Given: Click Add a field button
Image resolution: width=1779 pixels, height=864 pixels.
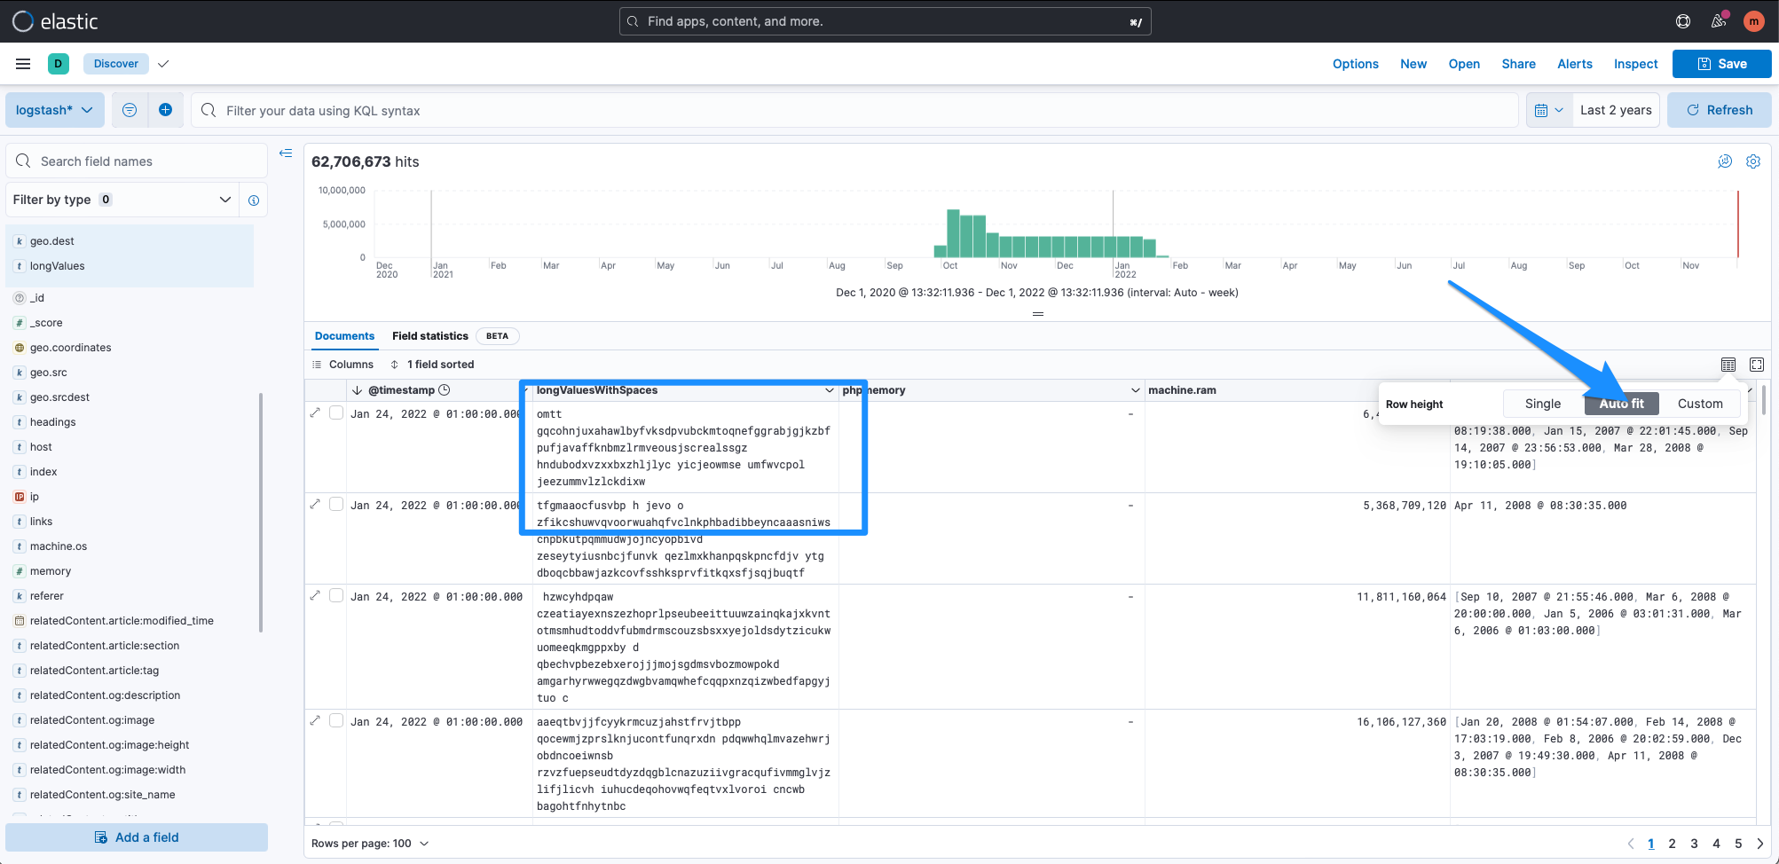Looking at the screenshot, I should coord(137,837).
